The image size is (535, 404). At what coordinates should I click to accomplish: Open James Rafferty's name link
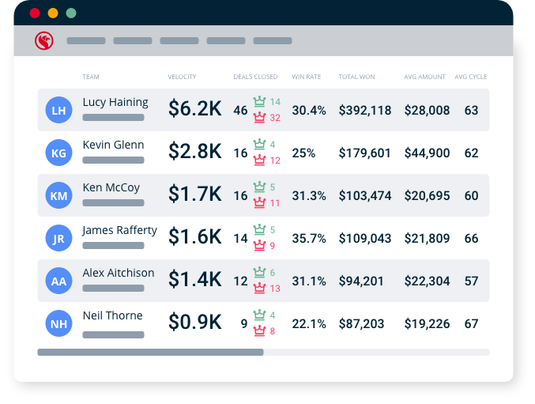click(x=119, y=230)
